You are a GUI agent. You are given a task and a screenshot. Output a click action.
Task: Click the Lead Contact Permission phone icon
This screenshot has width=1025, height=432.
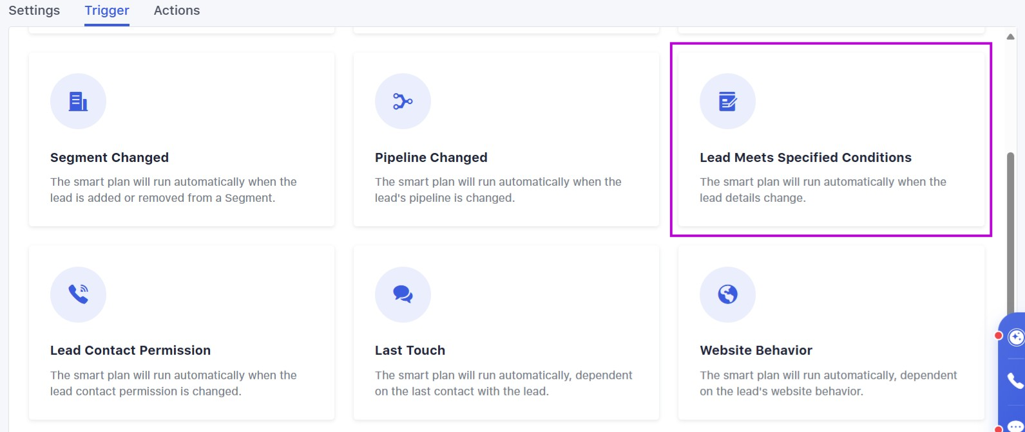(78, 294)
